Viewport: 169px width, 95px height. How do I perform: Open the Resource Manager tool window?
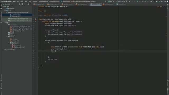click(1, 17)
